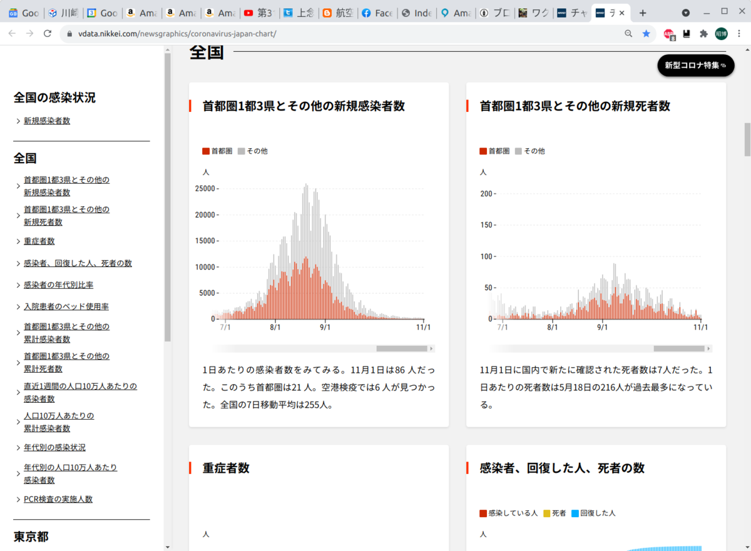Click chevron beside 重症者数 in sidebar
751x551 pixels.
(x=18, y=241)
